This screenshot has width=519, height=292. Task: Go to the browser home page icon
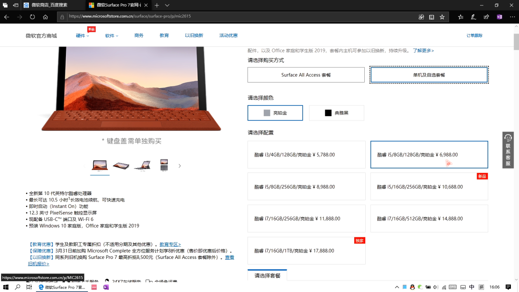click(45, 17)
